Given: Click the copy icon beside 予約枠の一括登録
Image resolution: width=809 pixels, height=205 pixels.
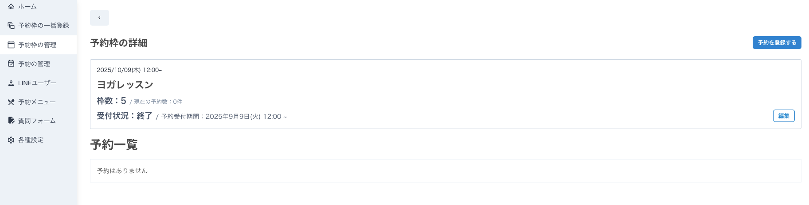Looking at the screenshot, I should [11, 26].
